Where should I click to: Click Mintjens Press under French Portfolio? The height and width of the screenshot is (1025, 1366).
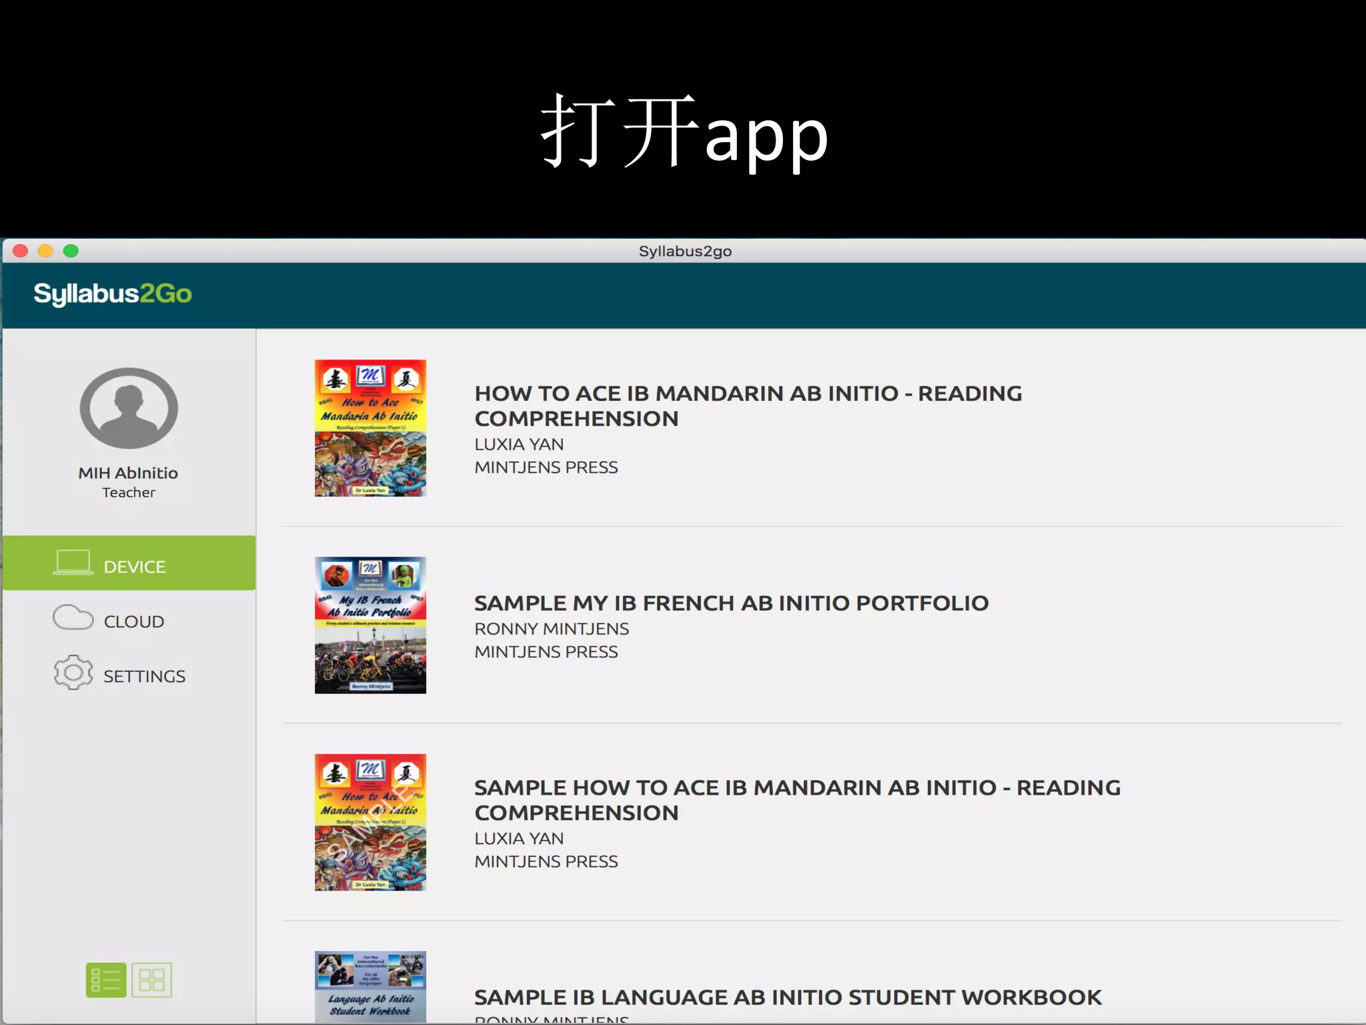tap(546, 652)
